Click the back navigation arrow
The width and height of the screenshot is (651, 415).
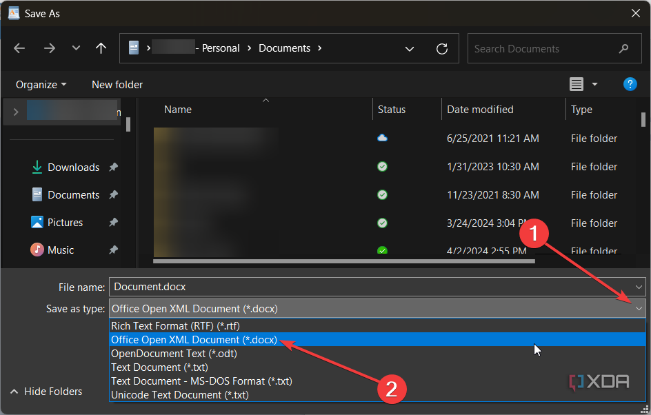[x=19, y=48]
